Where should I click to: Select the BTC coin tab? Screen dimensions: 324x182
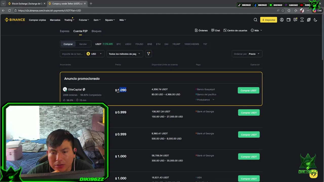click(119, 44)
